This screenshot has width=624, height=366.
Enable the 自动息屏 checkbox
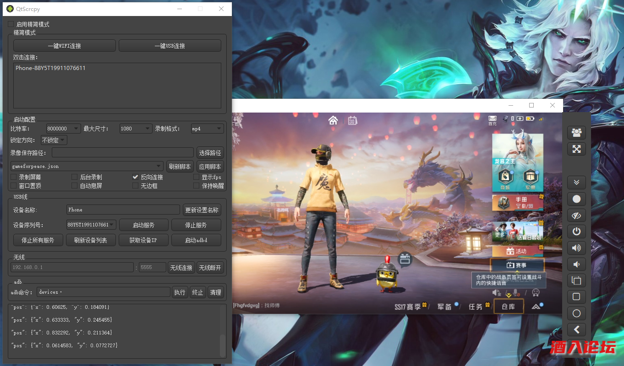tap(74, 186)
